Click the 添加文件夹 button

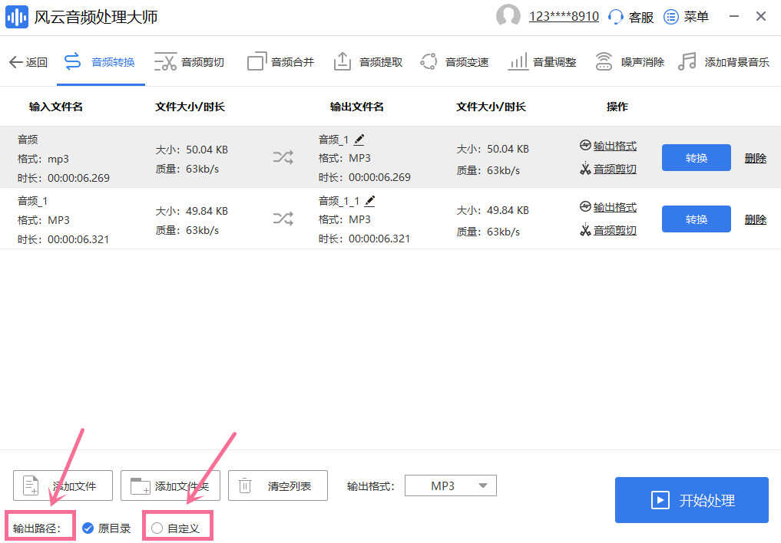(x=170, y=485)
